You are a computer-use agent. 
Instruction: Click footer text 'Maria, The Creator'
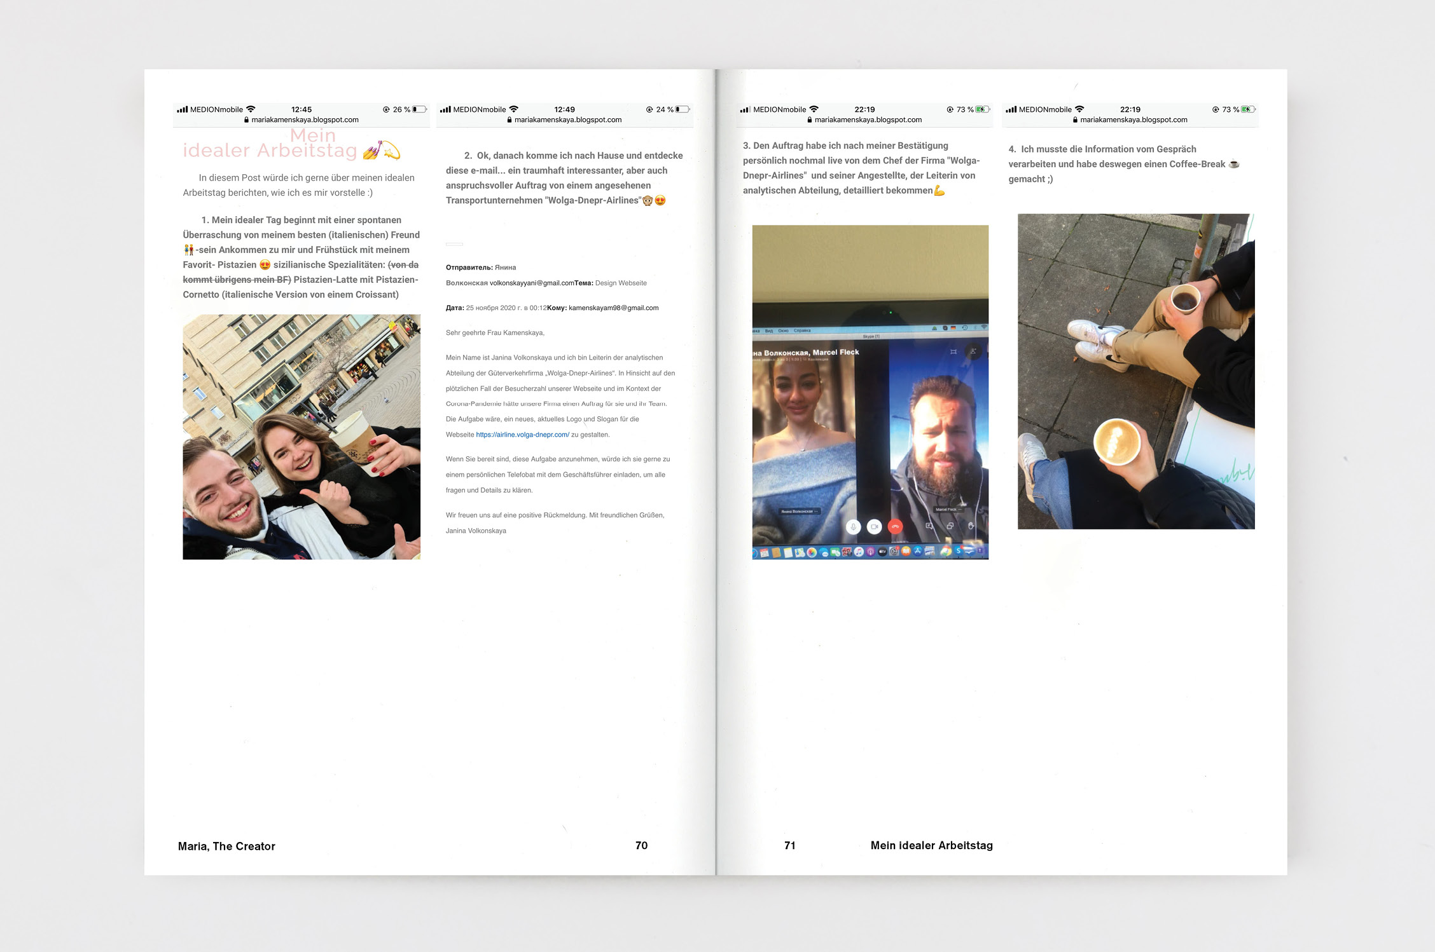(x=226, y=846)
